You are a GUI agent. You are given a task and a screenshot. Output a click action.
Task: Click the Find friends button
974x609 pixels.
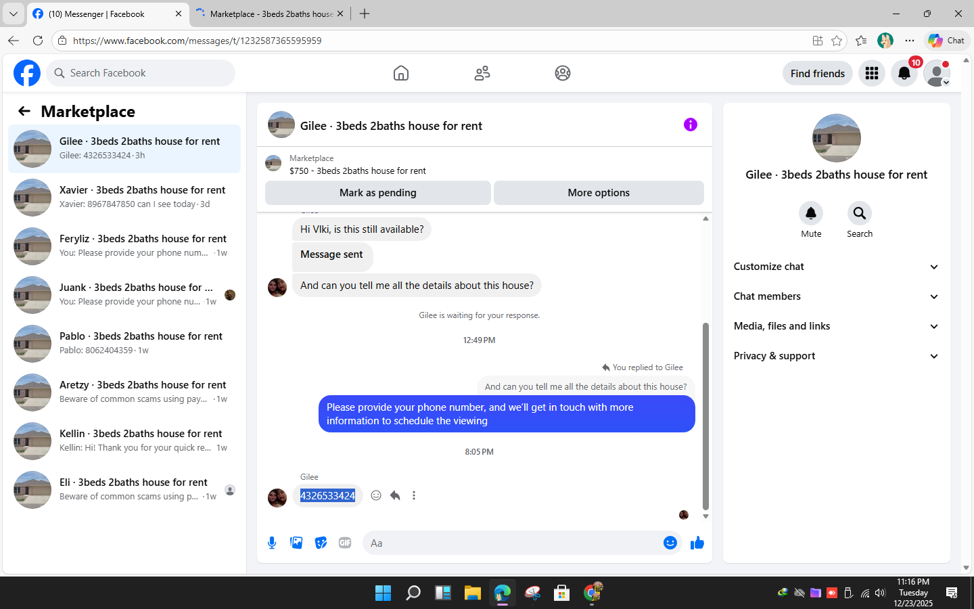click(817, 73)
